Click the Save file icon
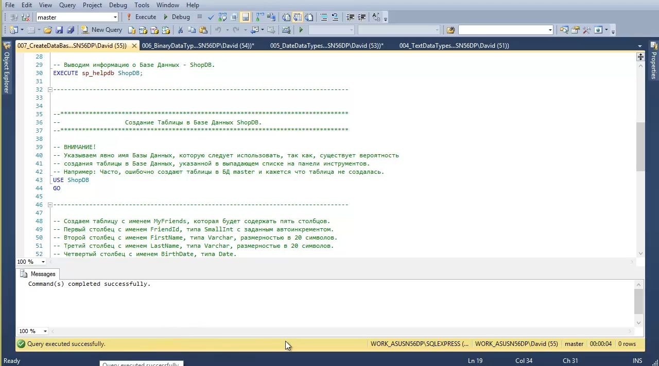 [59, 30]
